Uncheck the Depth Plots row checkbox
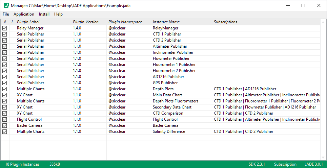327x168 pixels. pos(5,89)
